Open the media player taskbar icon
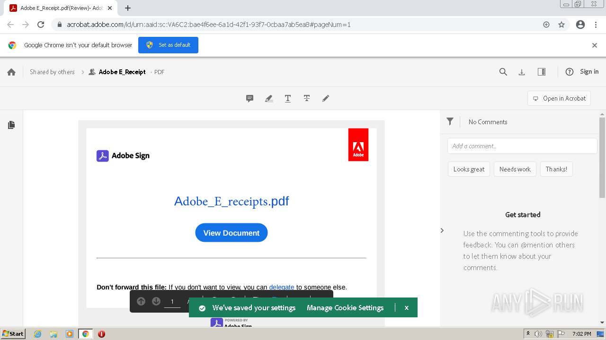The width and height of the screenshot is (606, 340). (x=70, y=334)
